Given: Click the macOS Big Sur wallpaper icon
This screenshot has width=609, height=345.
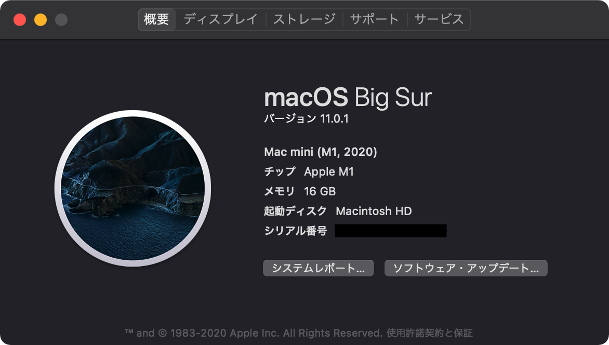Looking at the screenshot, I should pyautogui.click(x=133, y=189).
